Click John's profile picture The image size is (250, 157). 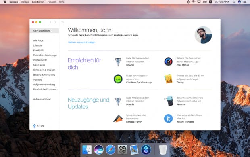tap(203, 35)
